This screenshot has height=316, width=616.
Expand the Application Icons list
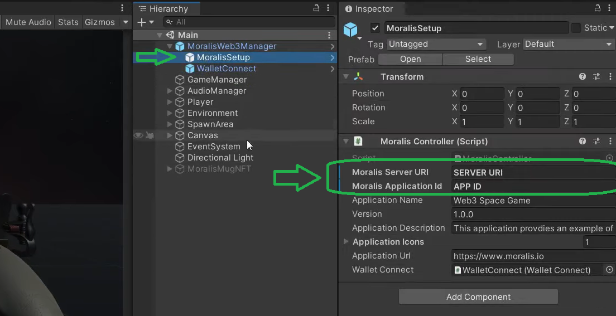click(x=346, y=242)
